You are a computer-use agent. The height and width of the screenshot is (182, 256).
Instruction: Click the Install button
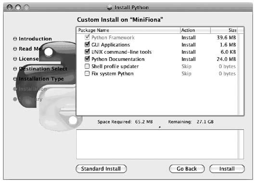[227, 169]
